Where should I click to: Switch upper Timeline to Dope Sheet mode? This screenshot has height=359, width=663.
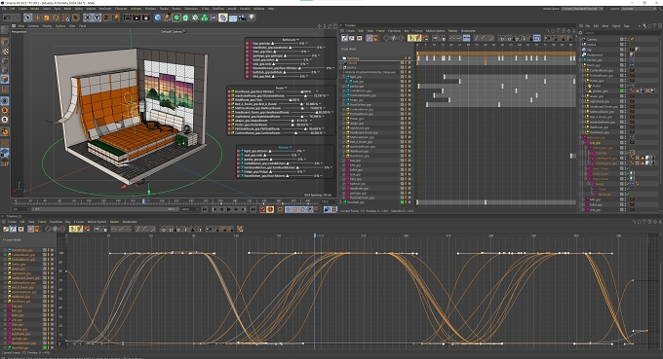pos(344,38)
